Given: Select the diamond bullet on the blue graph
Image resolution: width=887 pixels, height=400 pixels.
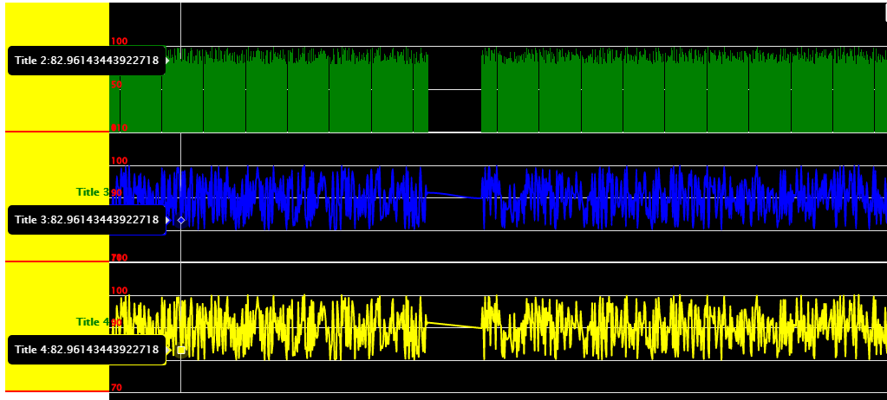Looking at the screenshot, I should tap(181, 220).
